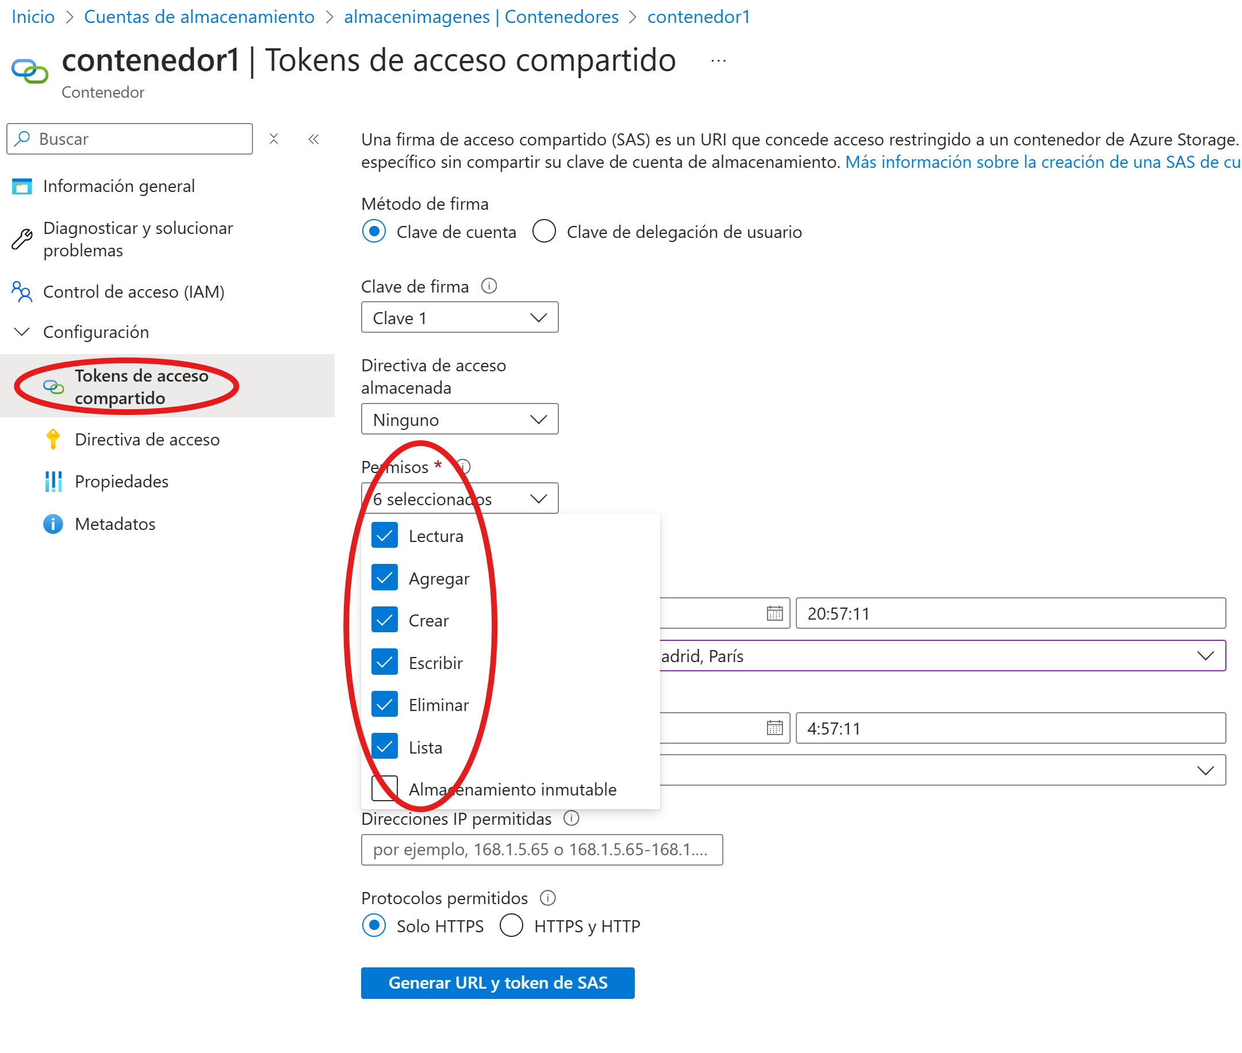Screen dimensions: 1242x1053
Task: Click the calendar icon next to 20:57:11
Action: click(775, 613)
